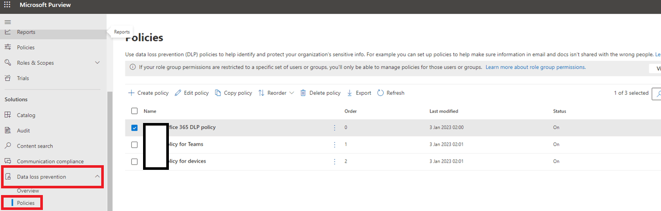Open the policy for Teams name
Image resolution: width=661 pixels, height=211 pixels.
point(186,144)
